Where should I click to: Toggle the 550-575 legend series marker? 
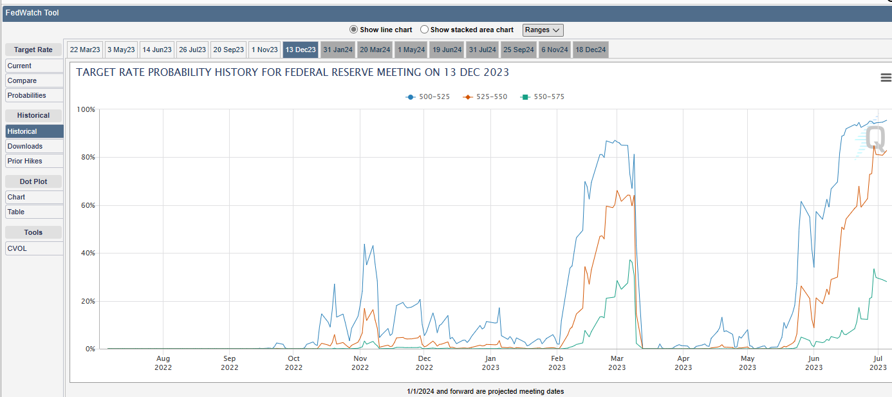point(526,97)
